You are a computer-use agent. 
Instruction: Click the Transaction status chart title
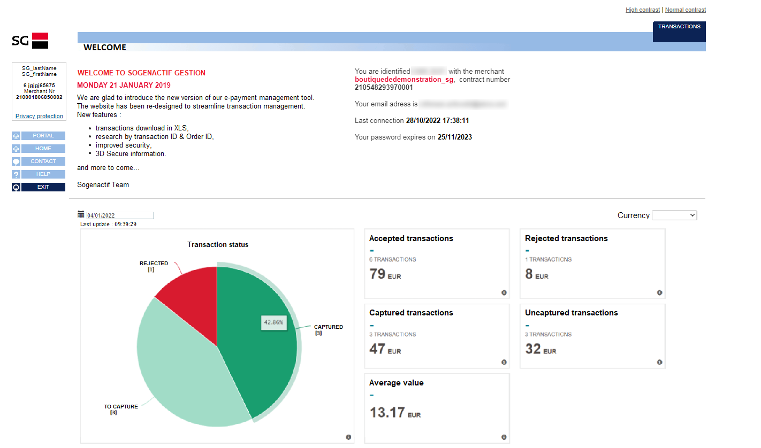(218, 244)
